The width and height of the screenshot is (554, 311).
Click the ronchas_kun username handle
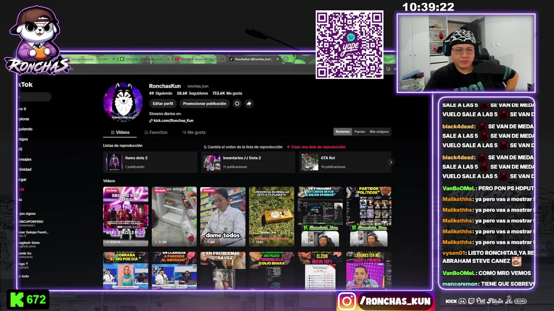coord(198,86)
